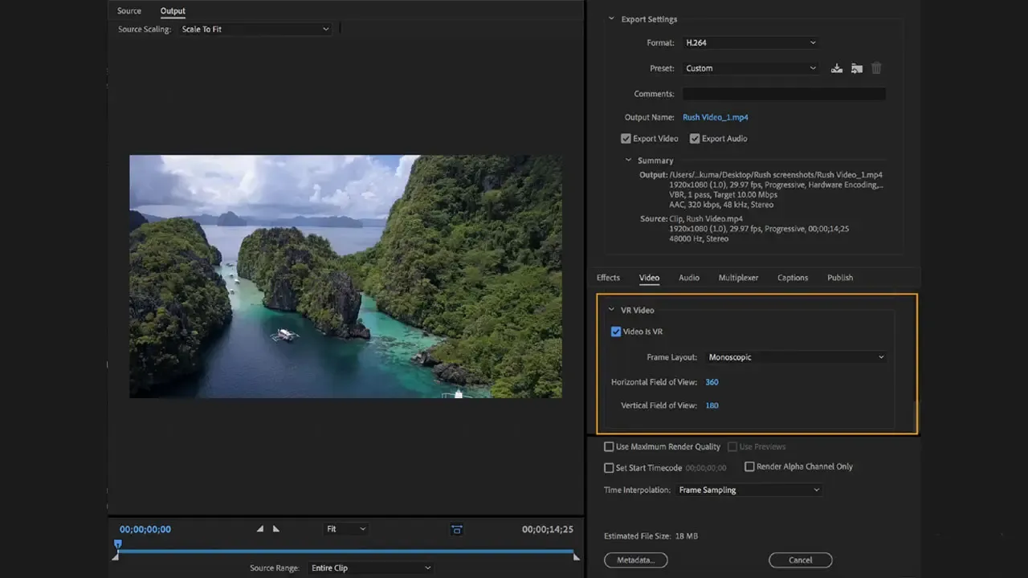Open the Format dropdown showing H.264
Screen dimensions: 1028x578
(x=750, y=43)
